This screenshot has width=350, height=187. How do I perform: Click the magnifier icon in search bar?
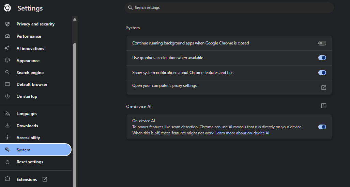130,7
